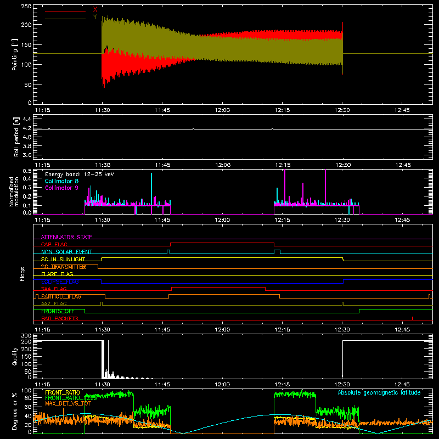Click 12:00 time label under Pointing plot
Screen dimensions: 439x439
tap(222, 110)
